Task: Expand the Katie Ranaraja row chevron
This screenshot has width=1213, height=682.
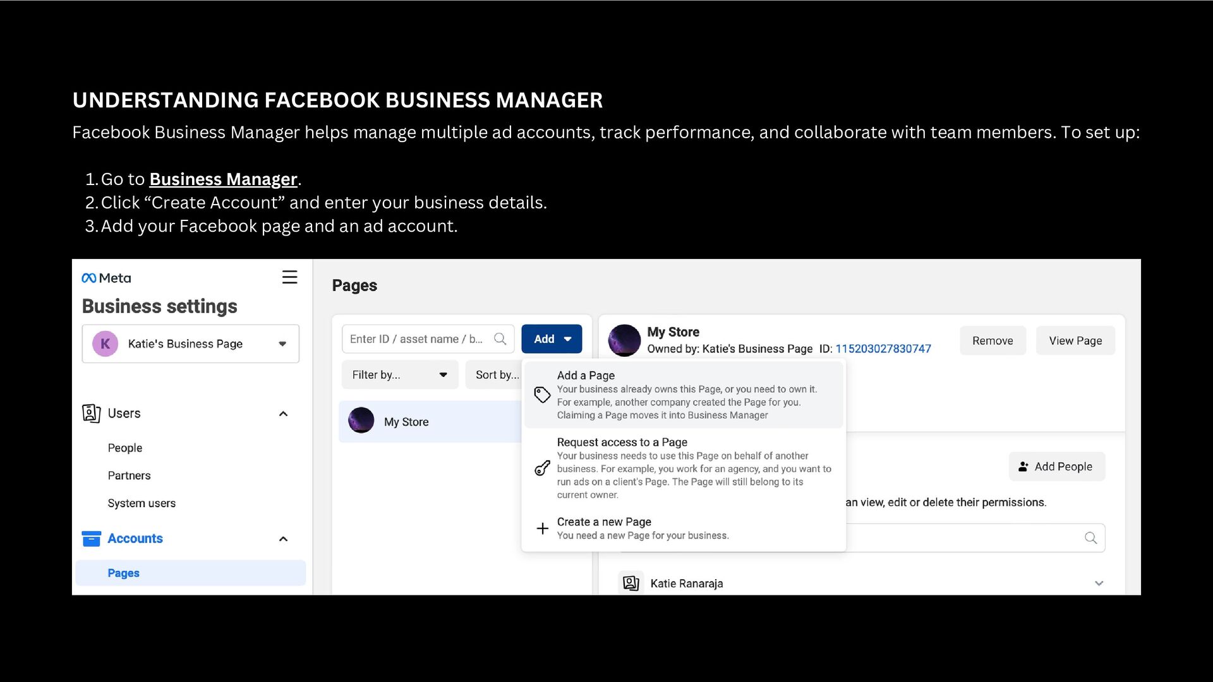Action: [1099, 583]
